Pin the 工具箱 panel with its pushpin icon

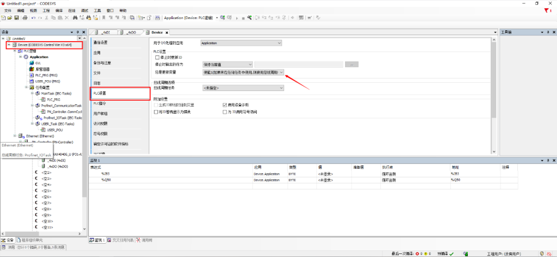tap(547, 32)
